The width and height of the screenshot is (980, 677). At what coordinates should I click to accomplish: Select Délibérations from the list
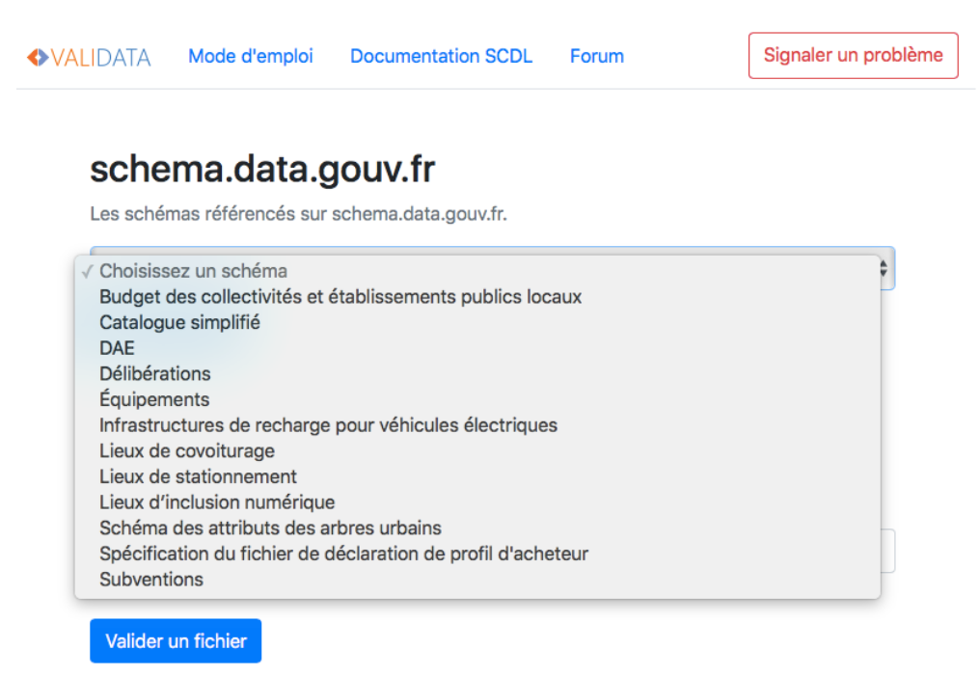pyautogui.click(x=477, y=374)
